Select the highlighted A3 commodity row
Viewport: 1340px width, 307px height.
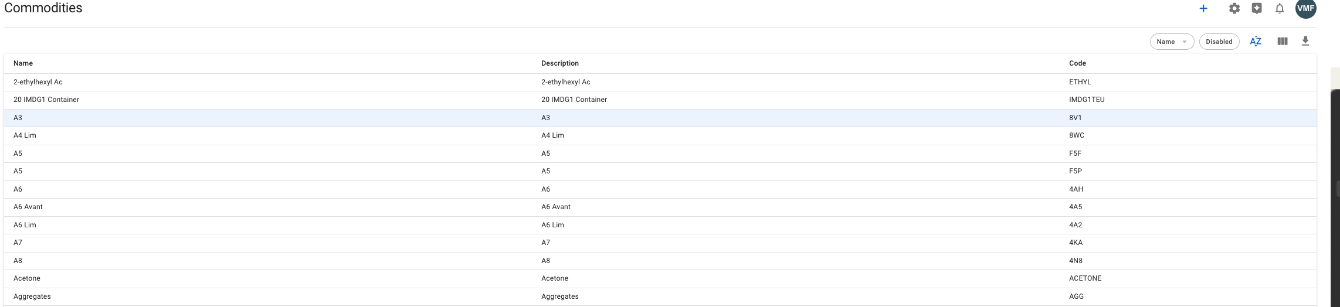click(x=18, y=118)
